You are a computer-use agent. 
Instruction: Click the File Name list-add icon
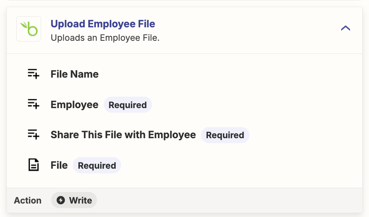tap(33, 74)
